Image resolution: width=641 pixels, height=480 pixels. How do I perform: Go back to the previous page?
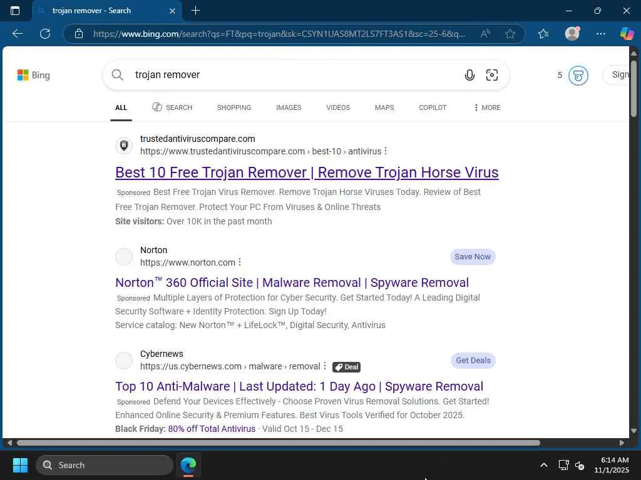[17, 34]
